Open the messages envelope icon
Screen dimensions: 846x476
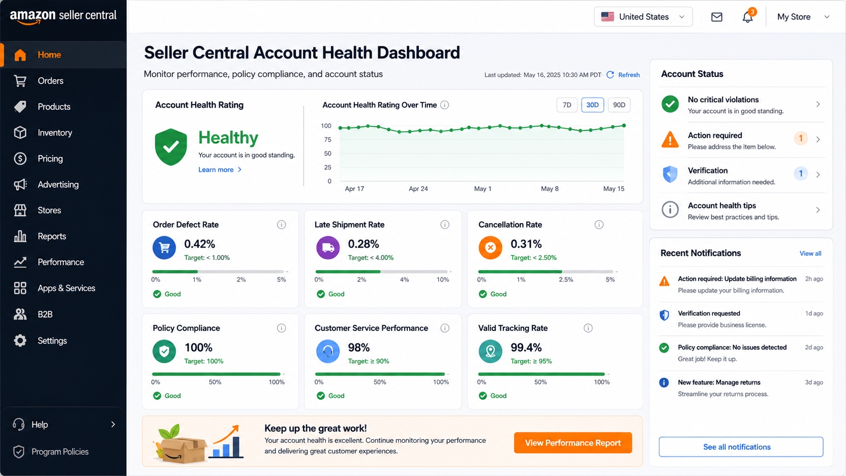(716, 17)
